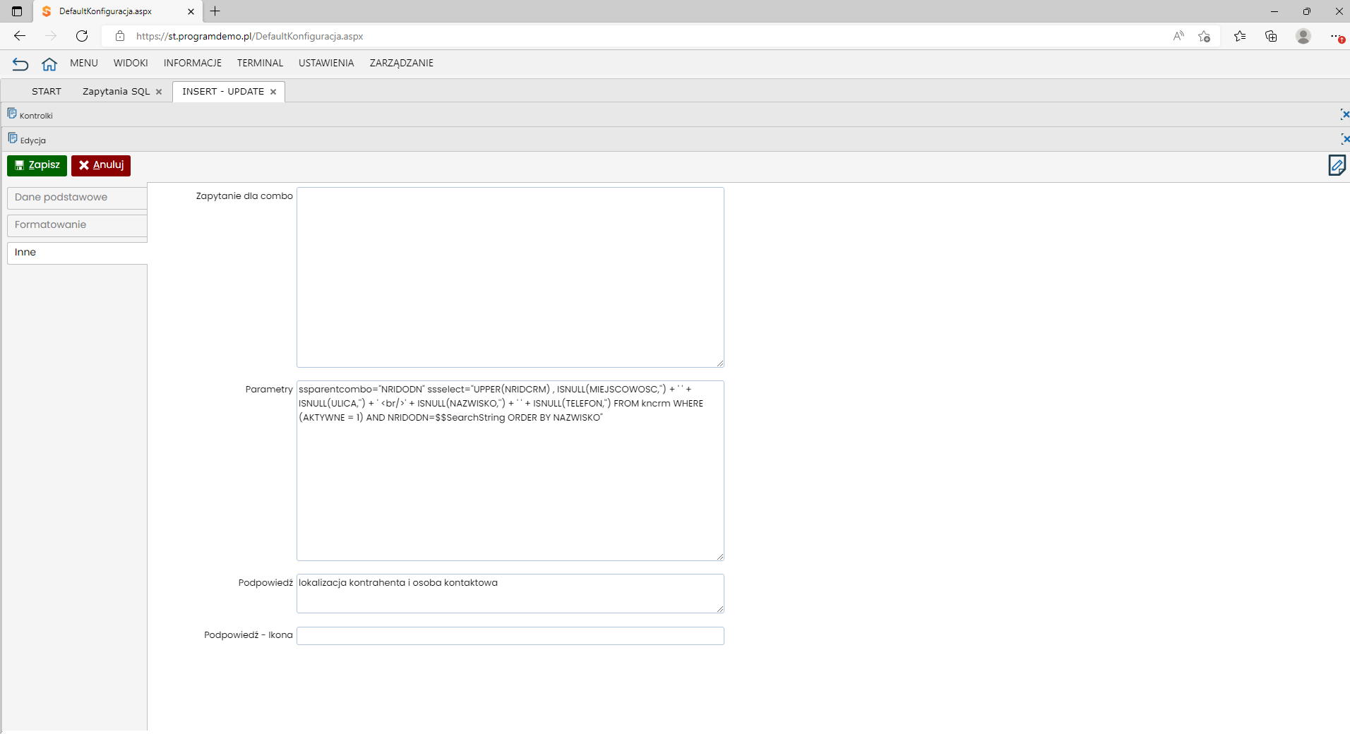1350x734 pixels.
Task: Click the application back arrow icon
Action: (20, 64)
